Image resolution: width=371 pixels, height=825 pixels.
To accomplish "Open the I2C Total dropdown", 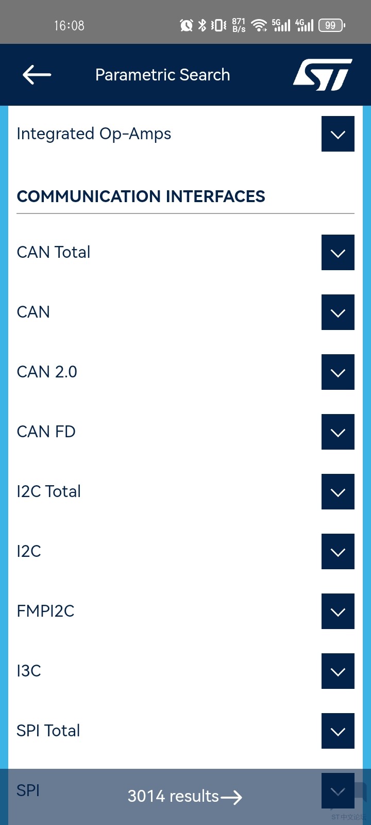I will click(338, 492).
